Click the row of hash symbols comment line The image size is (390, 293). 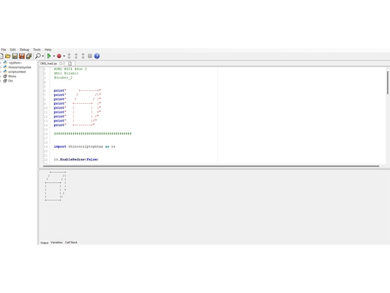(93, 134)
